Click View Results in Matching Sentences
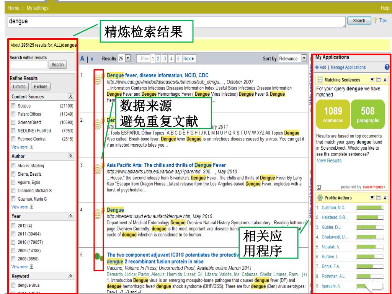Viewport: 392px width, 294px height. tap(329, 160)
